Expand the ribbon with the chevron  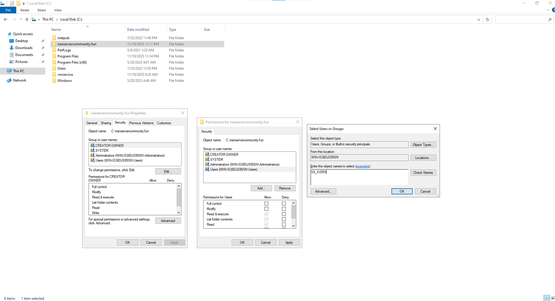(548, 10)
